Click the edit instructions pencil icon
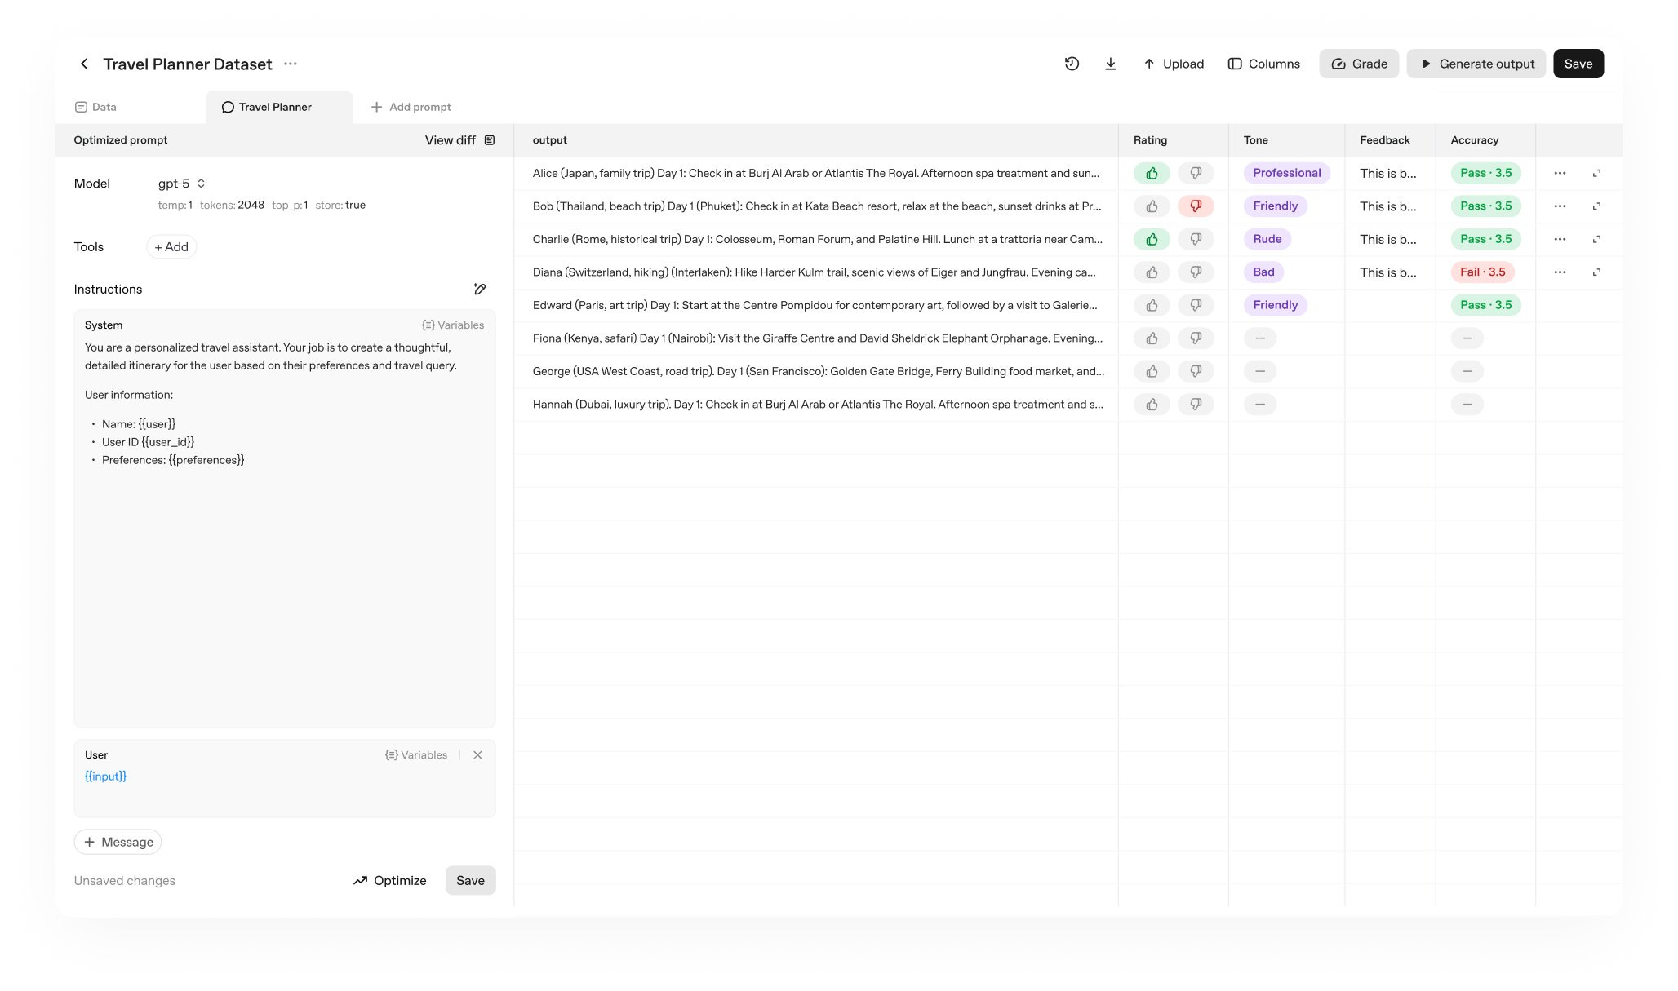Screen dimensions: 1678x991 click(x=480, y=289)
